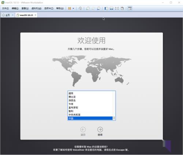
Task: Click the 返回 back arrow button
Action: pyautogui.click(x=83, y=129)
